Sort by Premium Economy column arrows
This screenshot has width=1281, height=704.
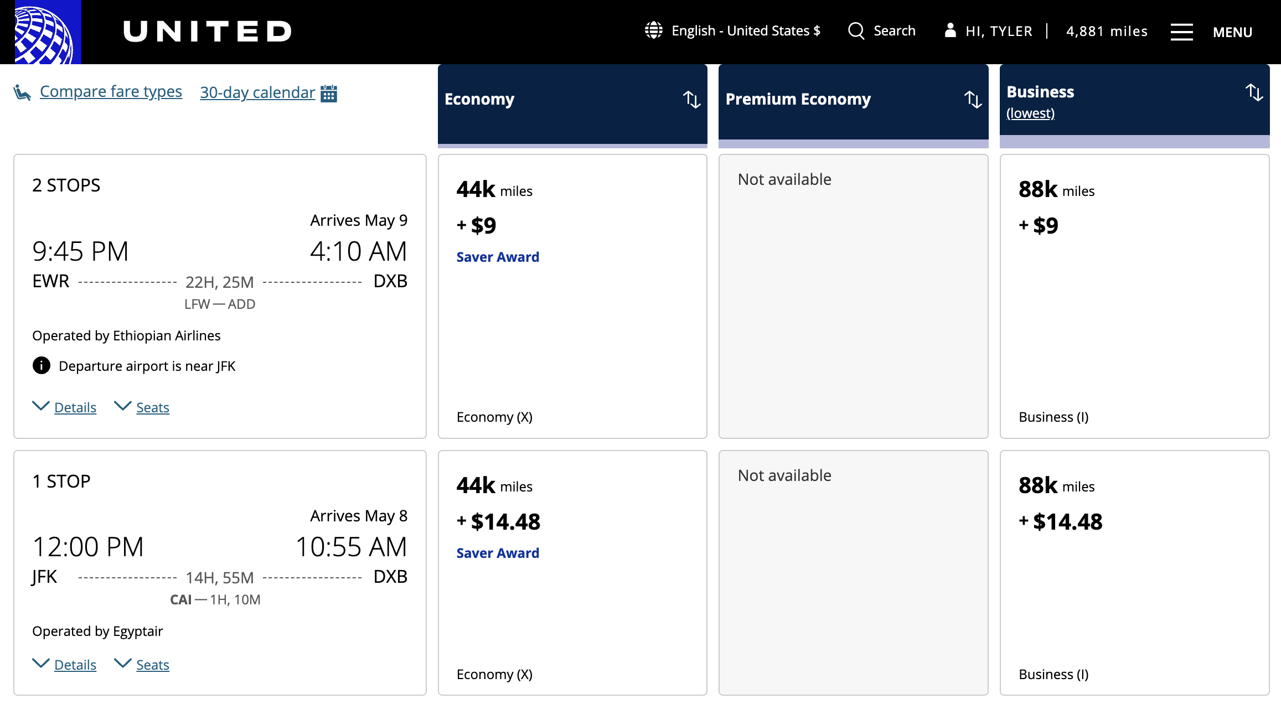973,99
